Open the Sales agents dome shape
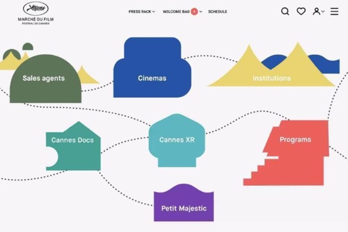This screenshot has width=348, height=232. [45, 79]
